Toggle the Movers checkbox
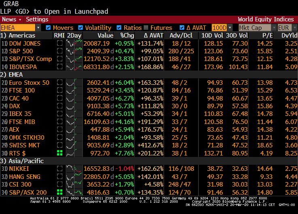Viewport: 298px width, 214px height. [48, 28]
